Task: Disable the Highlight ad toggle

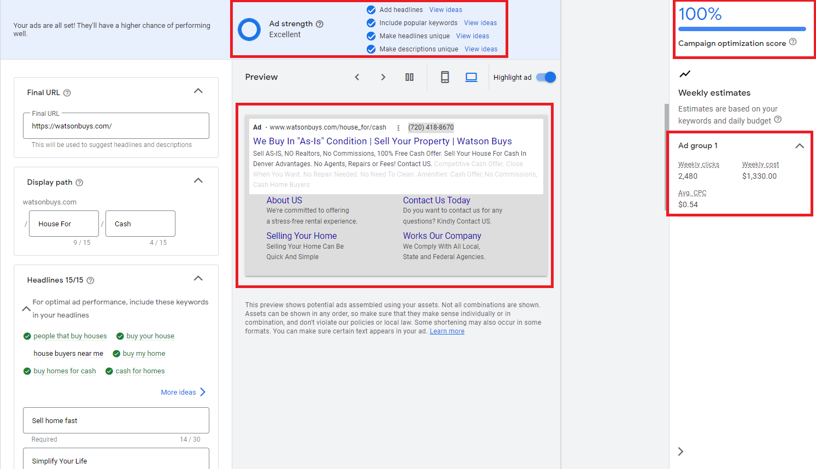Action: (x=545, y=77)
